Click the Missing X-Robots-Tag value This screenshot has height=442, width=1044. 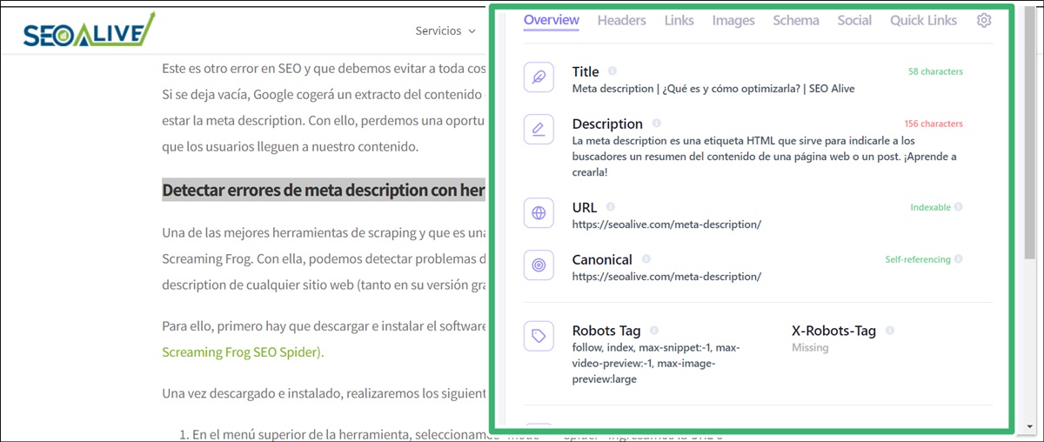(810, 347)
